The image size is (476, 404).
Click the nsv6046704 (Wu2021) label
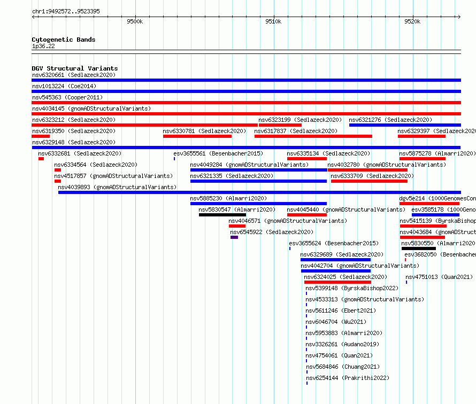[336, 322]
